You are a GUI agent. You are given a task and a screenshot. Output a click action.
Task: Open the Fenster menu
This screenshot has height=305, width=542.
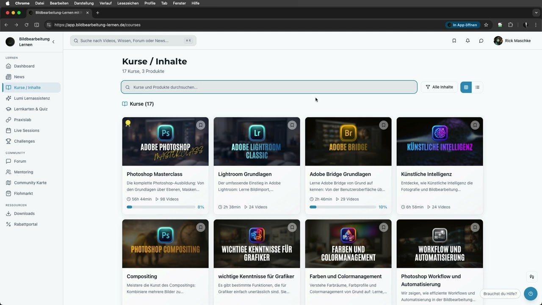pyautogui.click(x=180, y=3)
